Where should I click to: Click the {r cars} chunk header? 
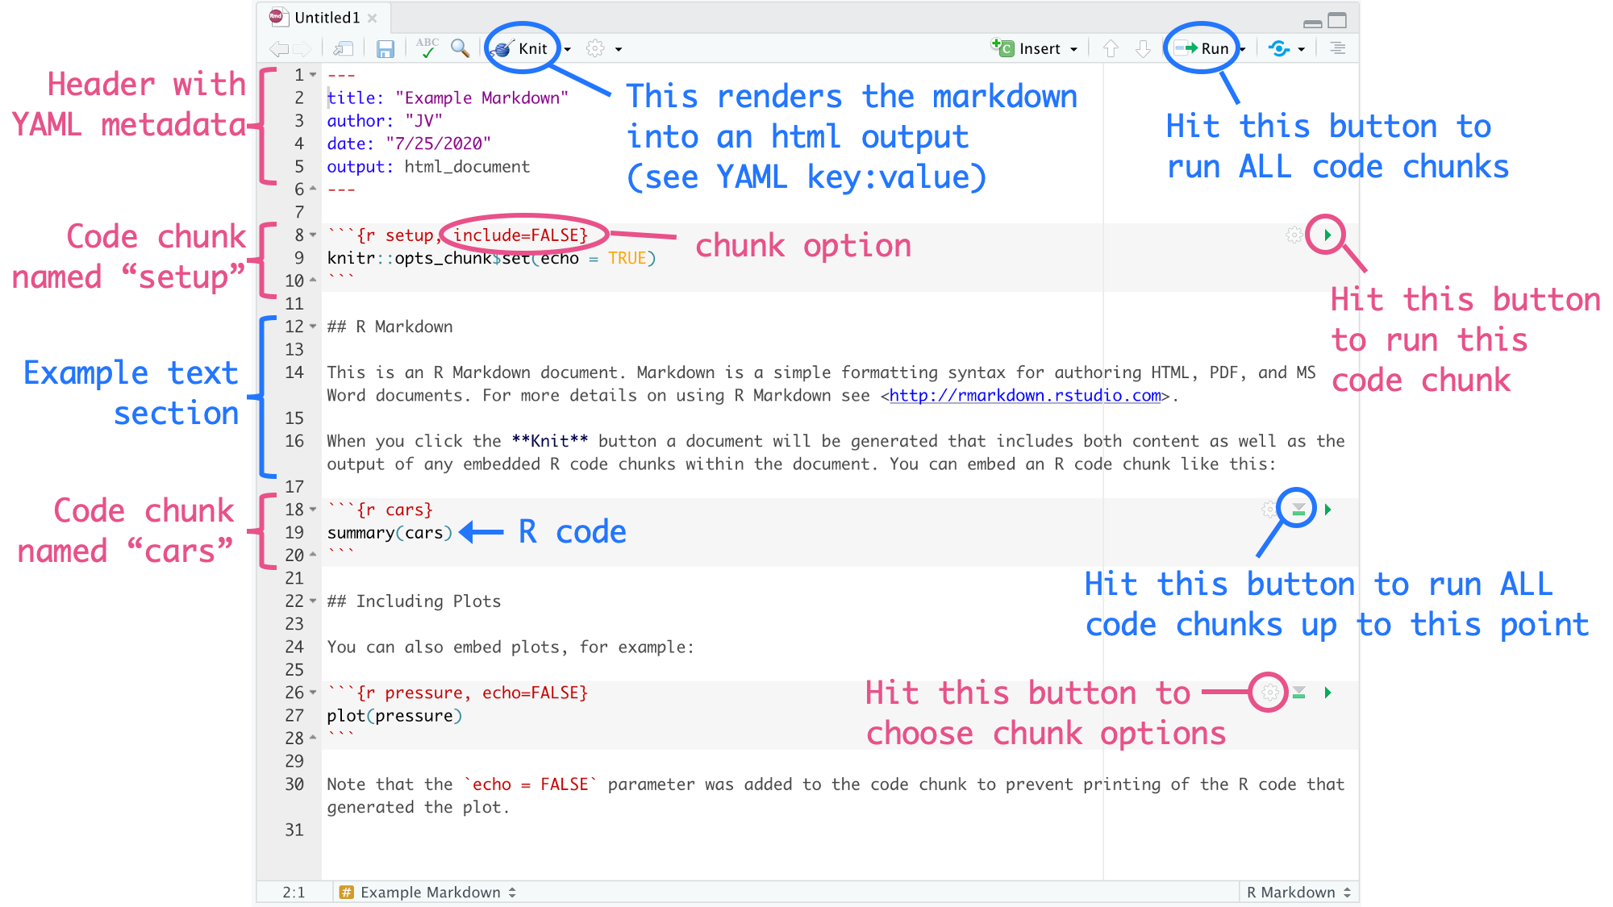(x=395, y=510)
